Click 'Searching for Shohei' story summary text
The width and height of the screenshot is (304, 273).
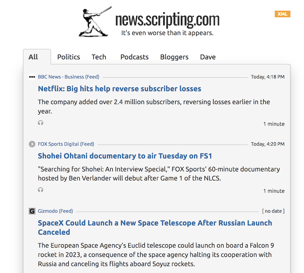point(159,174)
